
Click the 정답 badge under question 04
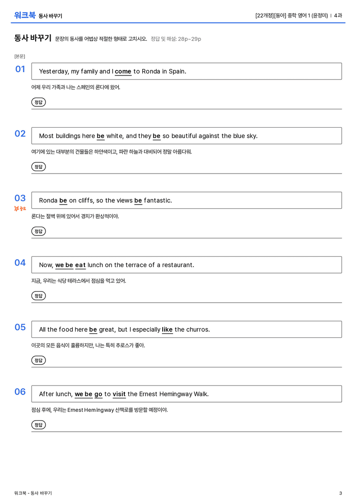pyautogui.click(x=38, y=295)
